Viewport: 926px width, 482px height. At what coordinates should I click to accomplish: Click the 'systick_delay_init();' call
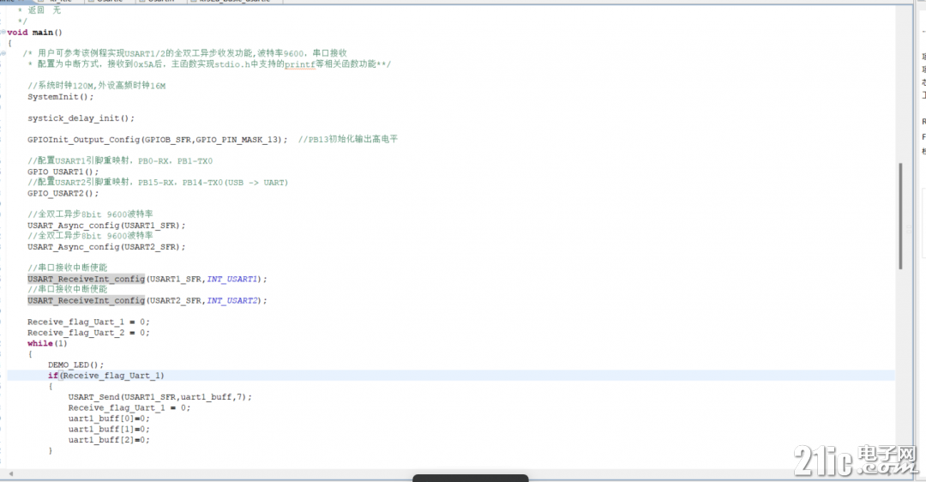(81, 118)
